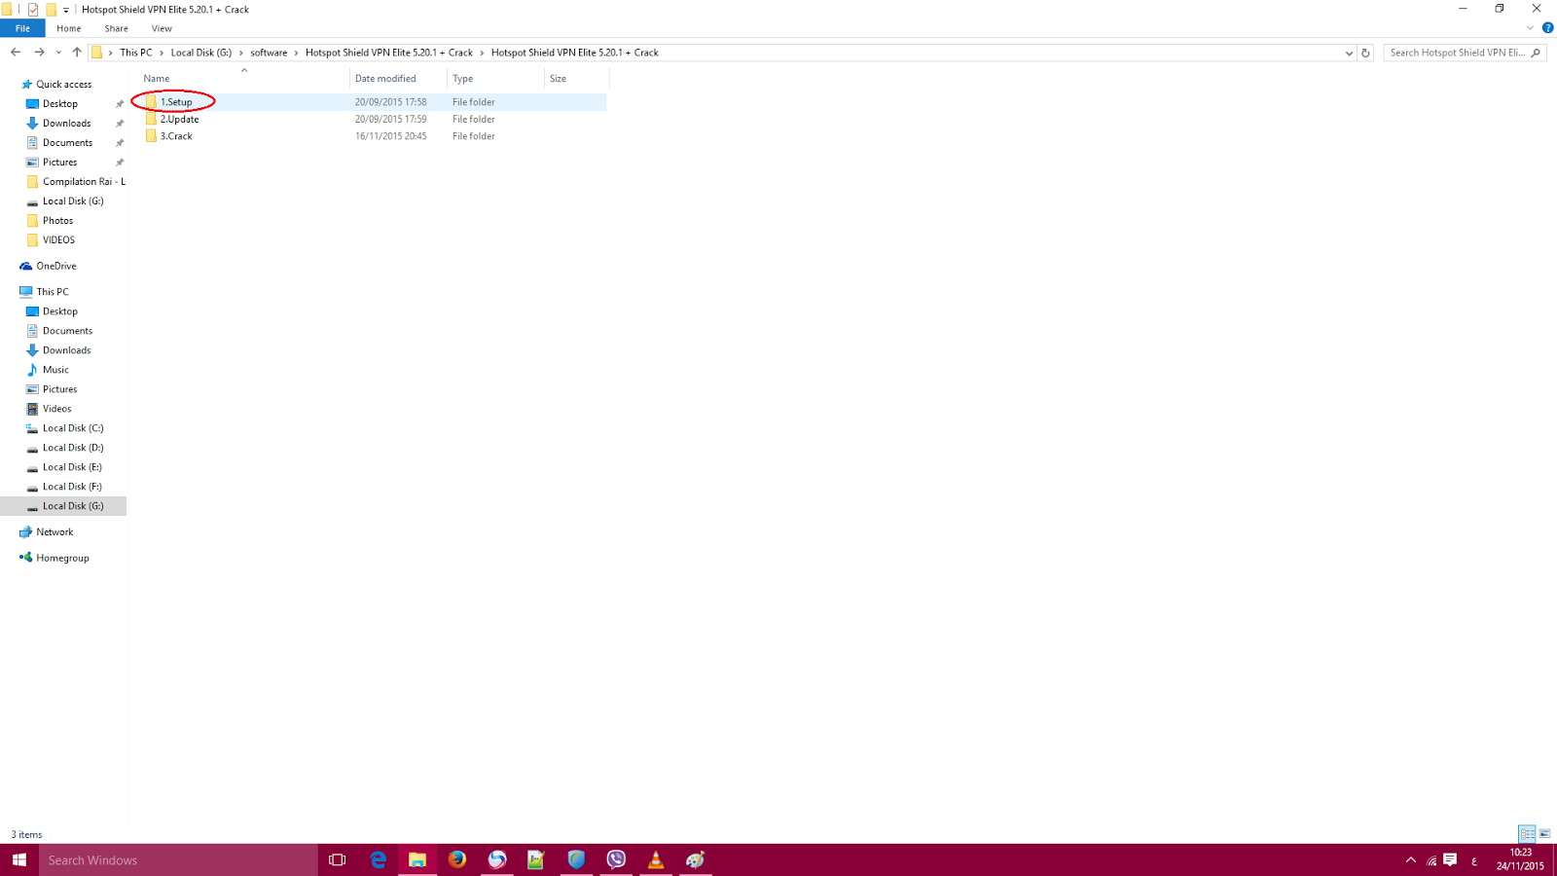The height and width of the screenshot is (876, 1557).
Task: Open the VIDEOS folder in sidebar
Action: point(58,240)
